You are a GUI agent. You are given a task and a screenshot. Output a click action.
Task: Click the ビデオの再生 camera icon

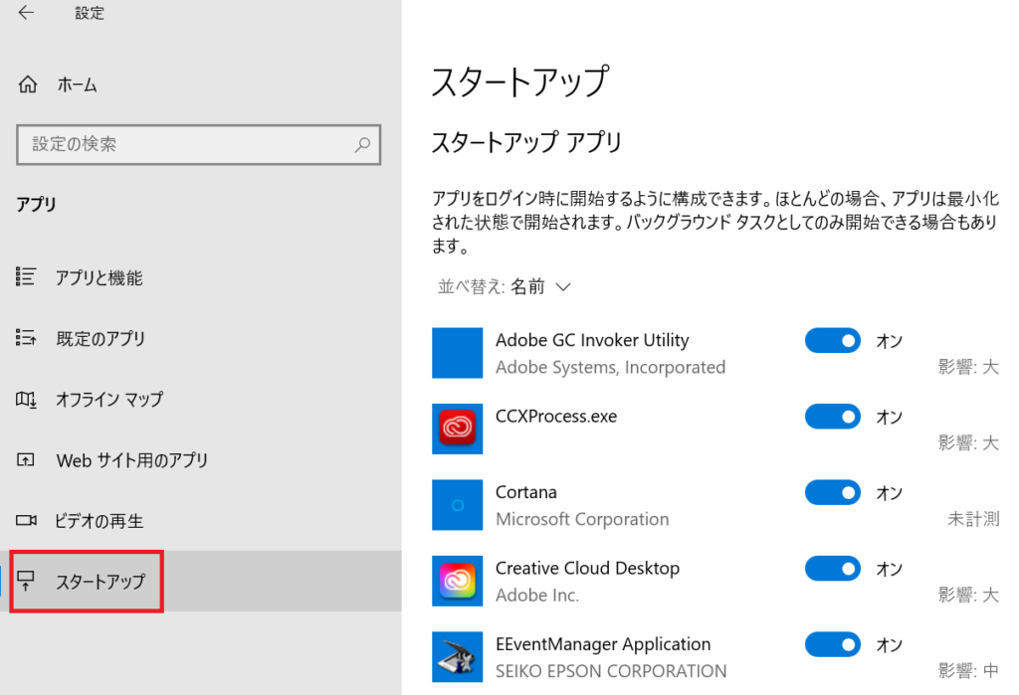(26, 520)
